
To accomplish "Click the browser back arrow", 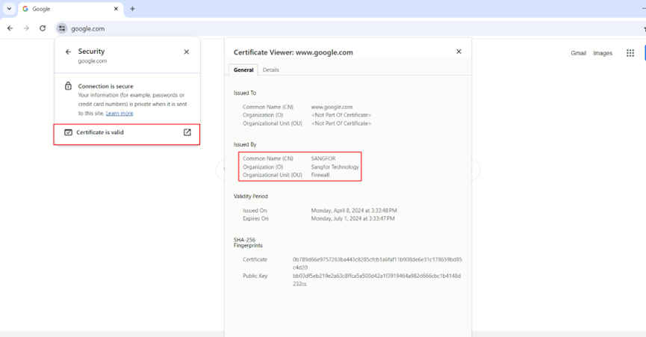I will (x=10, y=28).
